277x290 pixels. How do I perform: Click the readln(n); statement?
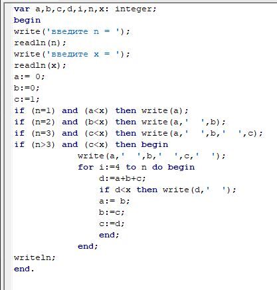pos(40,43)
